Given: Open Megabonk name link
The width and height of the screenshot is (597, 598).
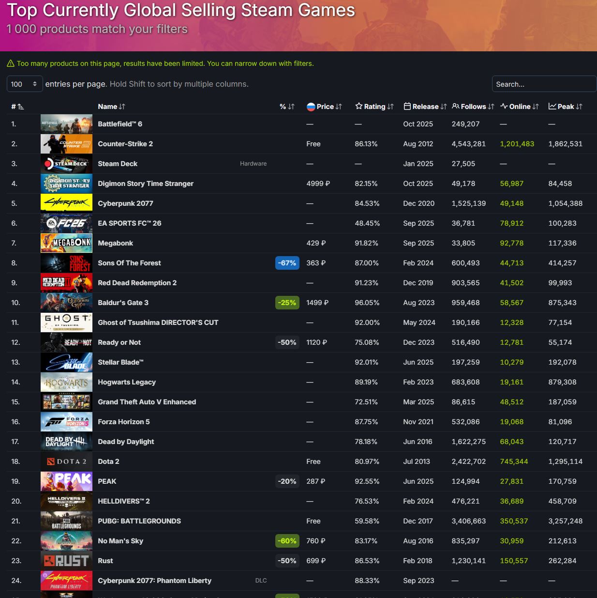Looking at the screenshot, I should click(x=115, y=243).
